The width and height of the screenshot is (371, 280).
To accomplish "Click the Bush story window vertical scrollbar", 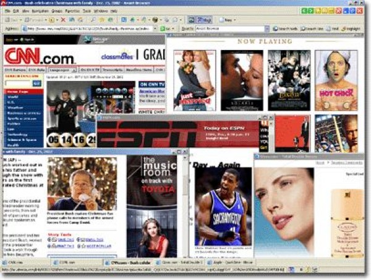I will coord(185,206).
